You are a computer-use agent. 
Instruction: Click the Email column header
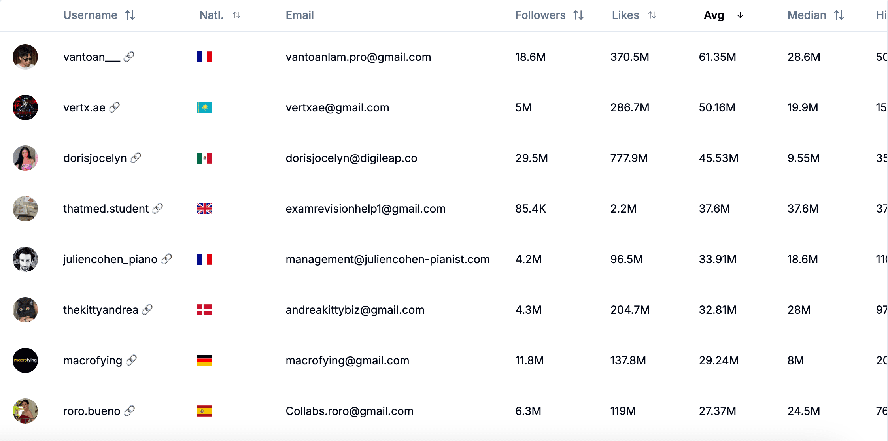(300, 15)
